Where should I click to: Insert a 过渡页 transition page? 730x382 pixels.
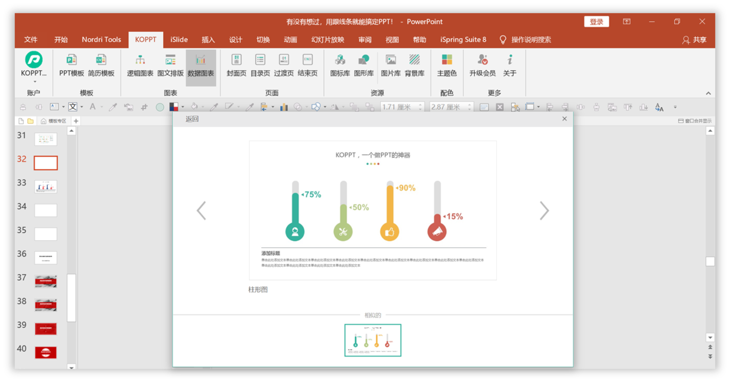284,66
